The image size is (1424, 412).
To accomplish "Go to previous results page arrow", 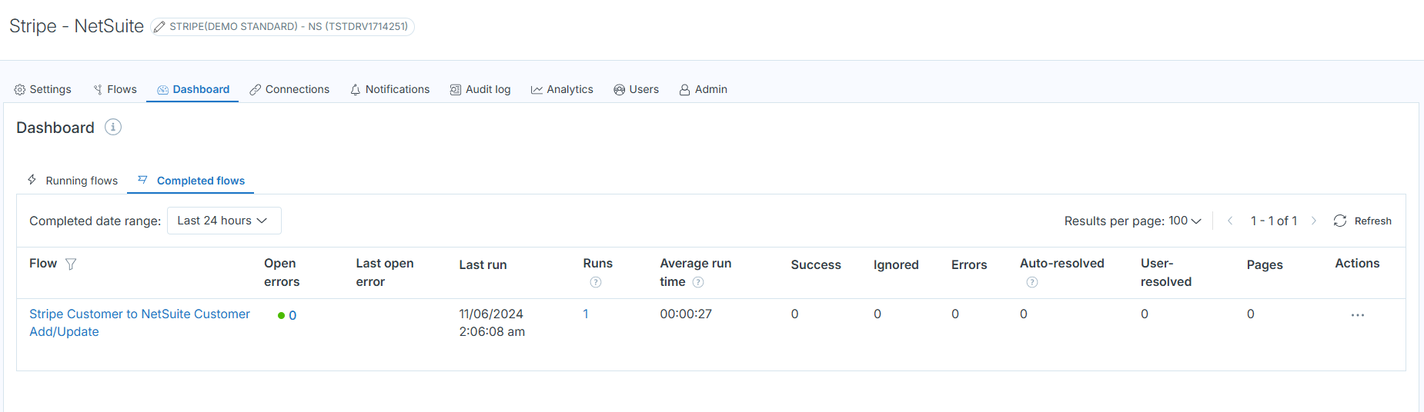I will 1230,221.
